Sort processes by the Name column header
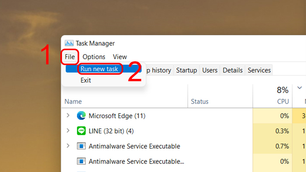Viewport: 306px width, 172px height. coord(73,102)
